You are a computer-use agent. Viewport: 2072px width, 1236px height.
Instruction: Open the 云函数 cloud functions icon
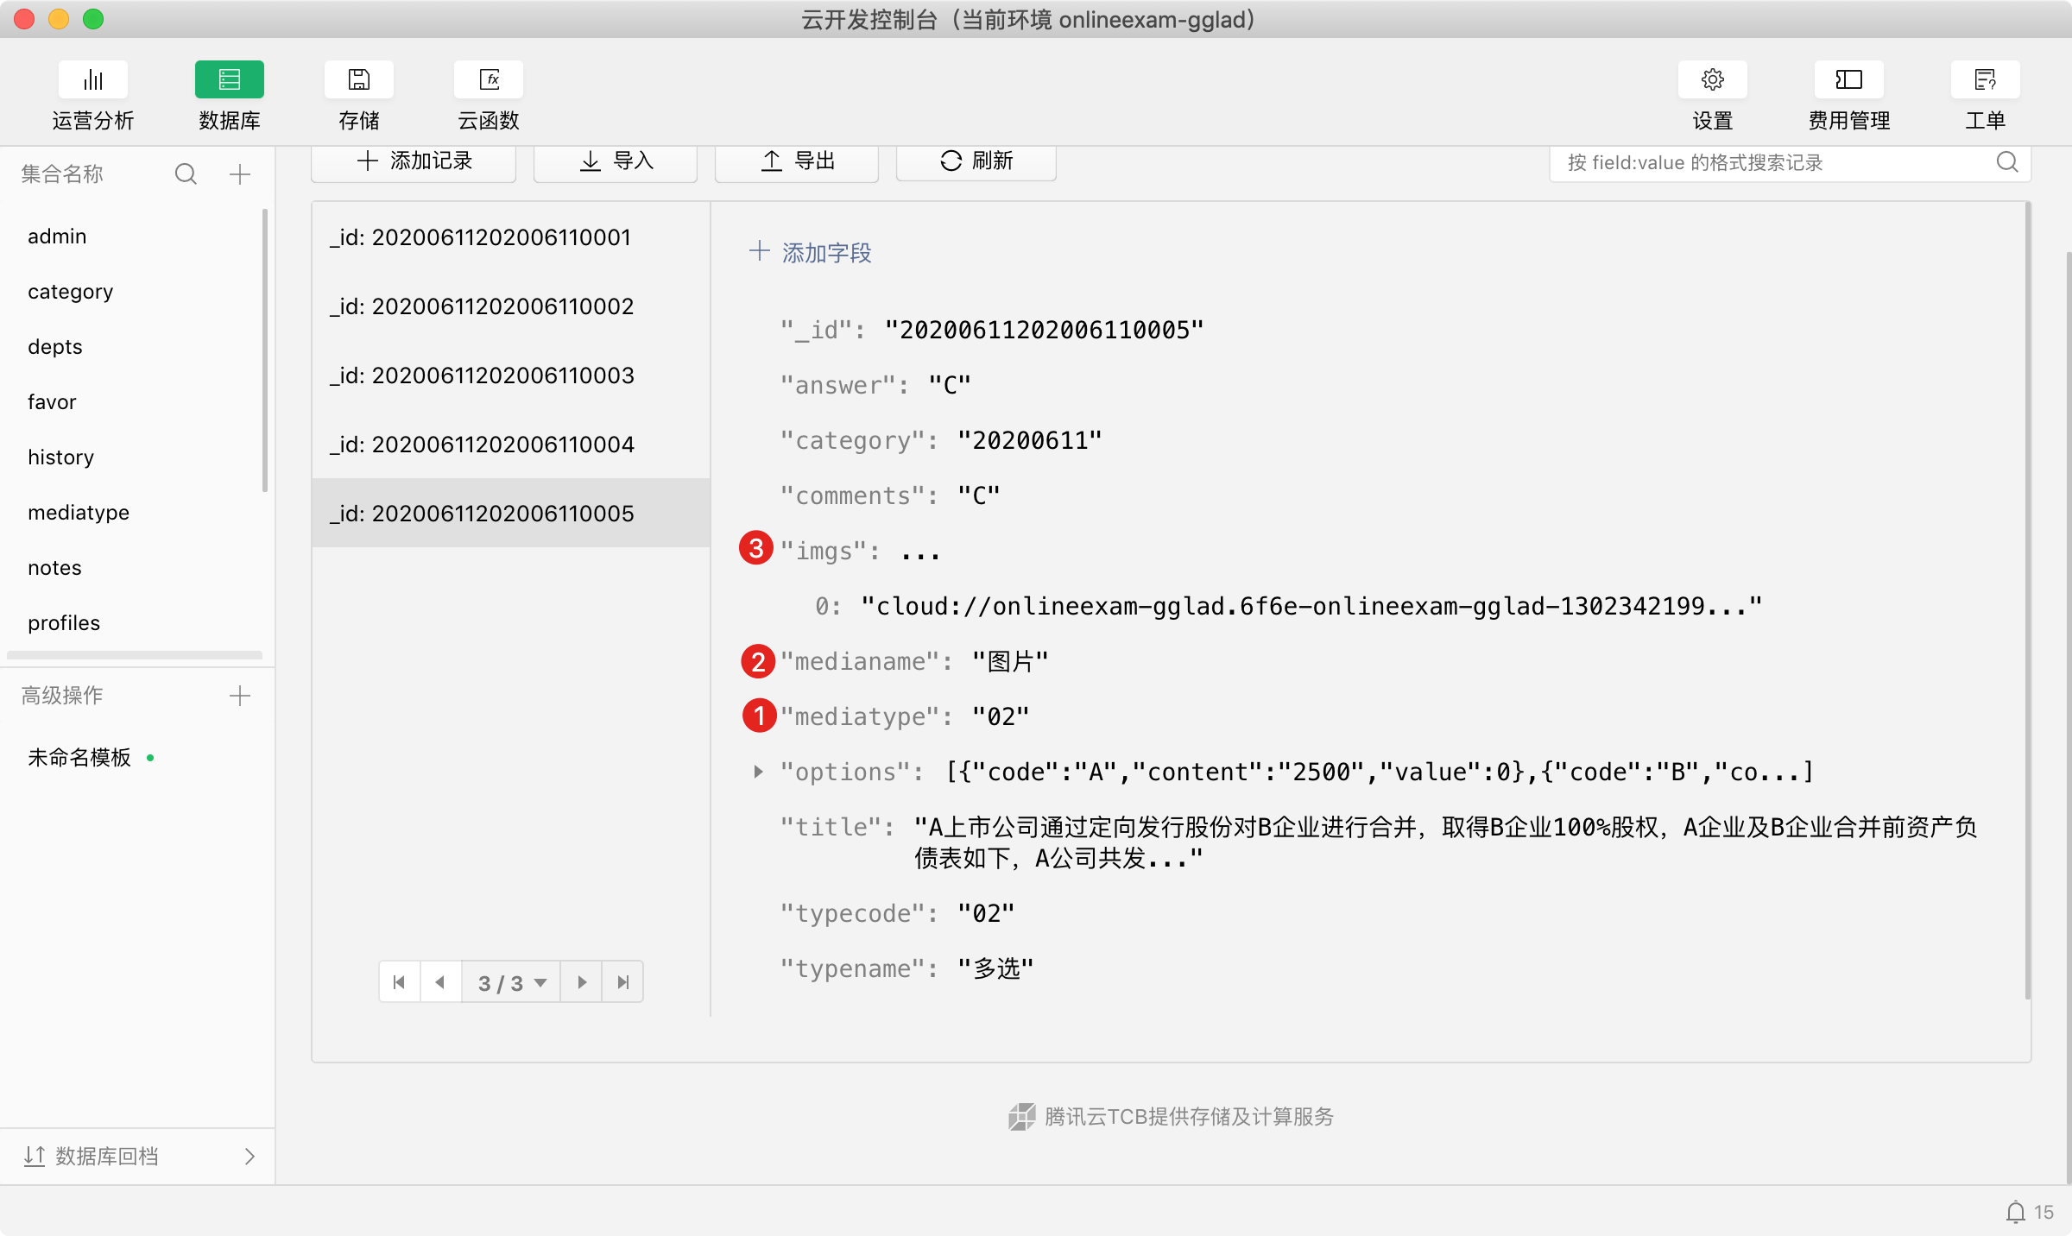click(489, 80)
